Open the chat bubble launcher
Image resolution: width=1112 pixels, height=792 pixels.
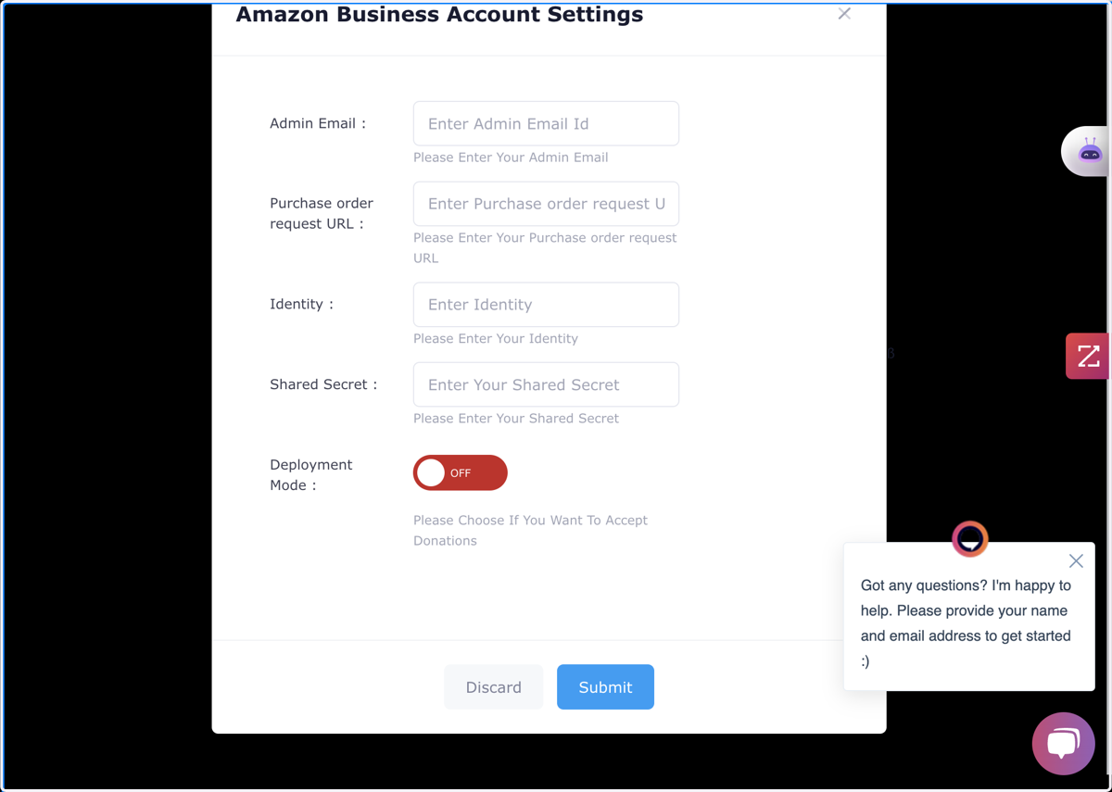click(1064, 743)
